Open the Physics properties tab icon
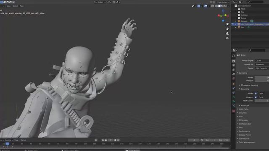This screenshot has height=151, width=269. click(234, 88)
